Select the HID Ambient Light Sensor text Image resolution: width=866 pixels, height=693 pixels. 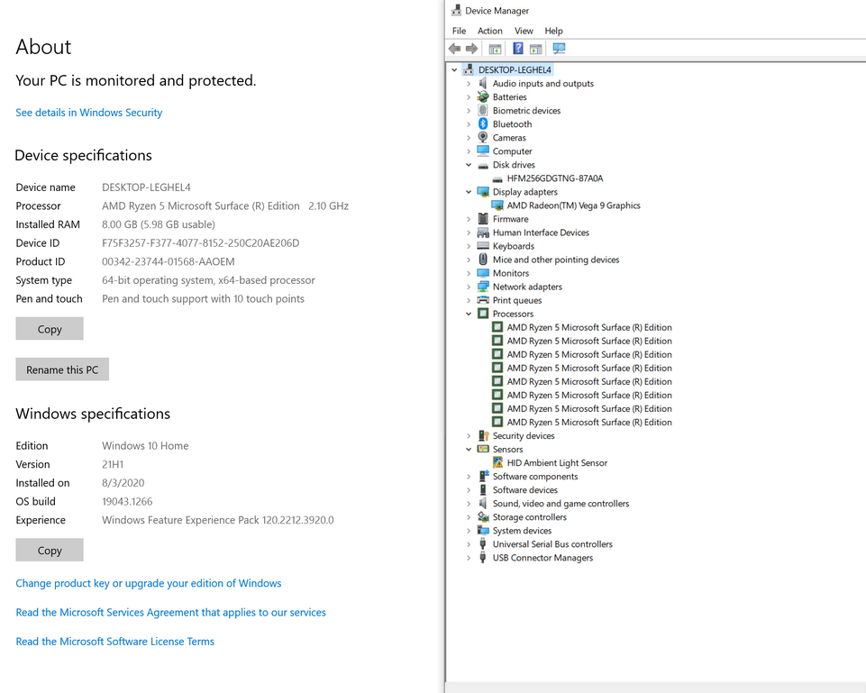point(557,462)
